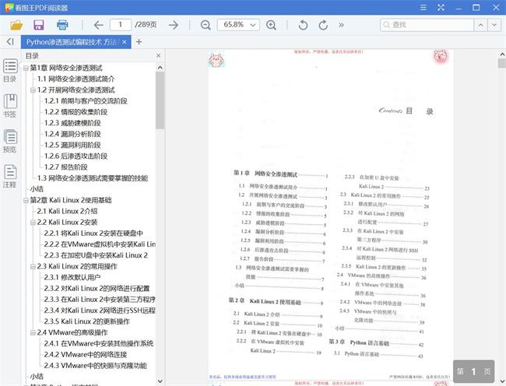This screenshot has height=386, width=506.
Task: Jump to 2.3.2 对Kali Linux 2的网络进行配置
Action: pos(97,288)
